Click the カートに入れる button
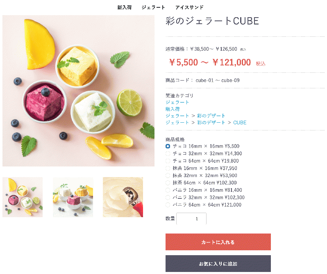 point(218,242)
